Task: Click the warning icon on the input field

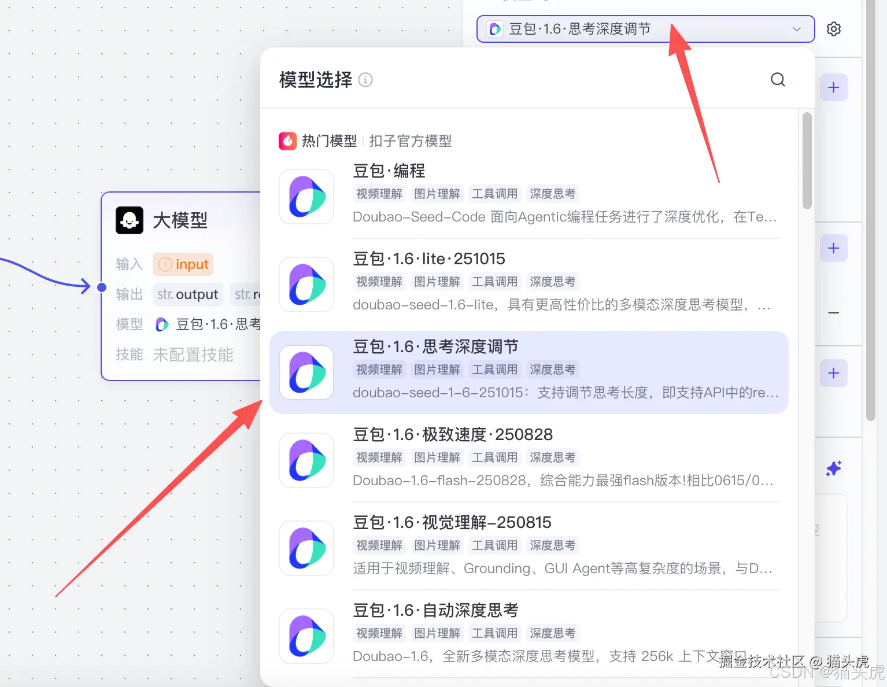Action: (x=165, y=264)
